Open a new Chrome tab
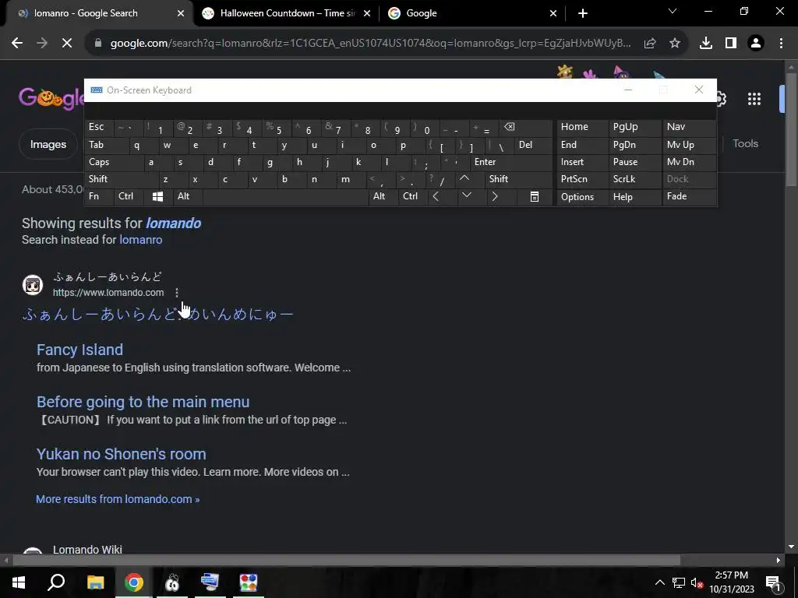The width and height of the screenshot is (798, 598). click(583, 13)
